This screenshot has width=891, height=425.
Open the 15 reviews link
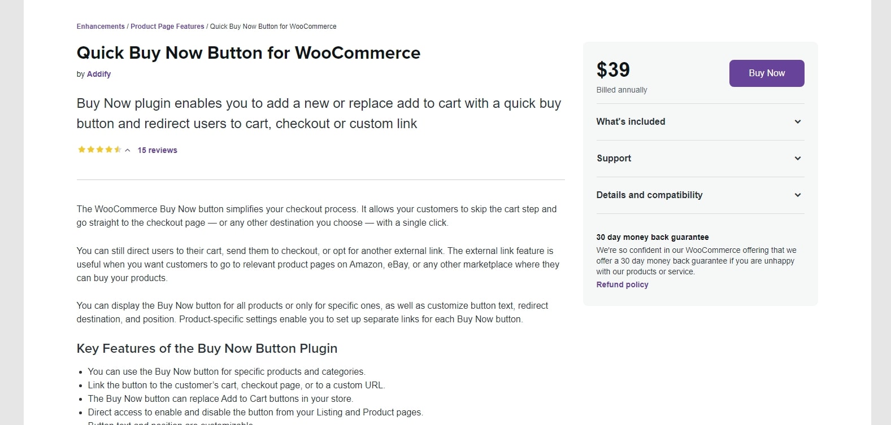click(x=158, y=150)
